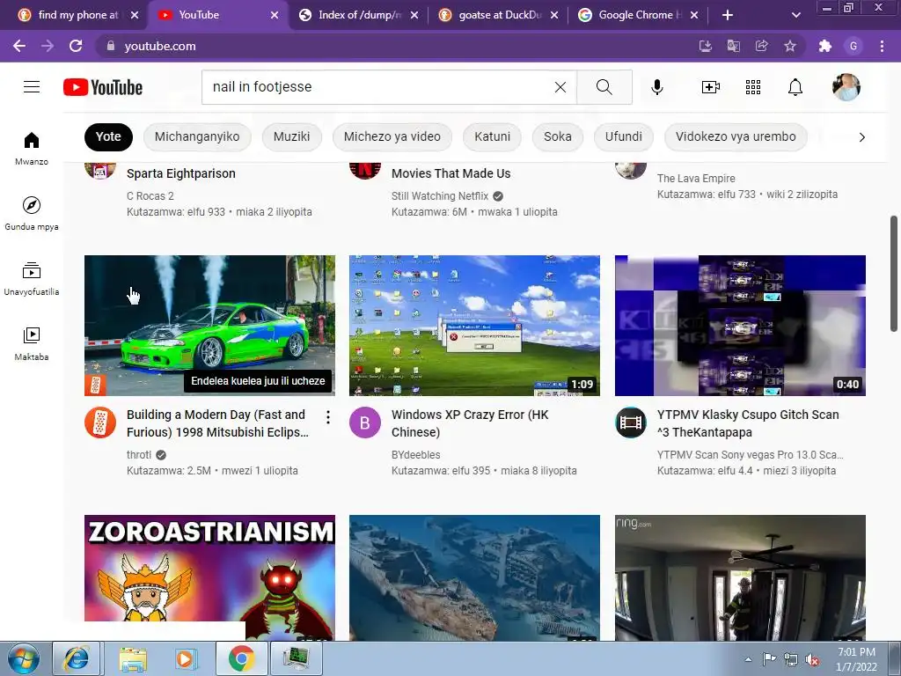Select the Ufundi category chip

tap(624, 136)
